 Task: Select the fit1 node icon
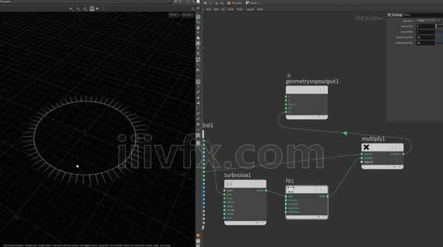coord(291,190)
